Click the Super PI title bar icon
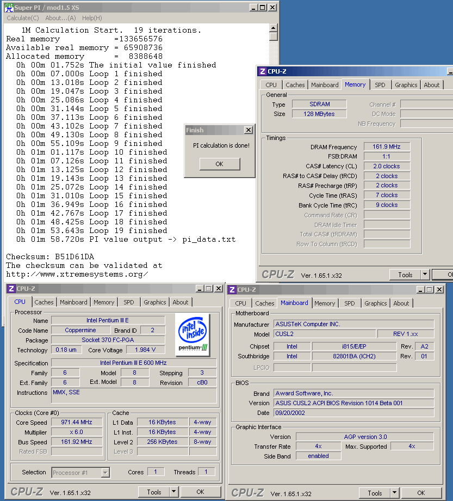 tap(9, 7)
